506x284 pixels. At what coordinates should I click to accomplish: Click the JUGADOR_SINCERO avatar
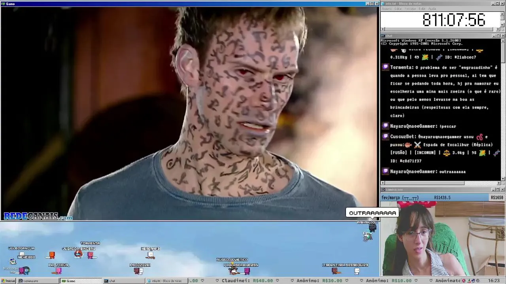coord(79,254)
